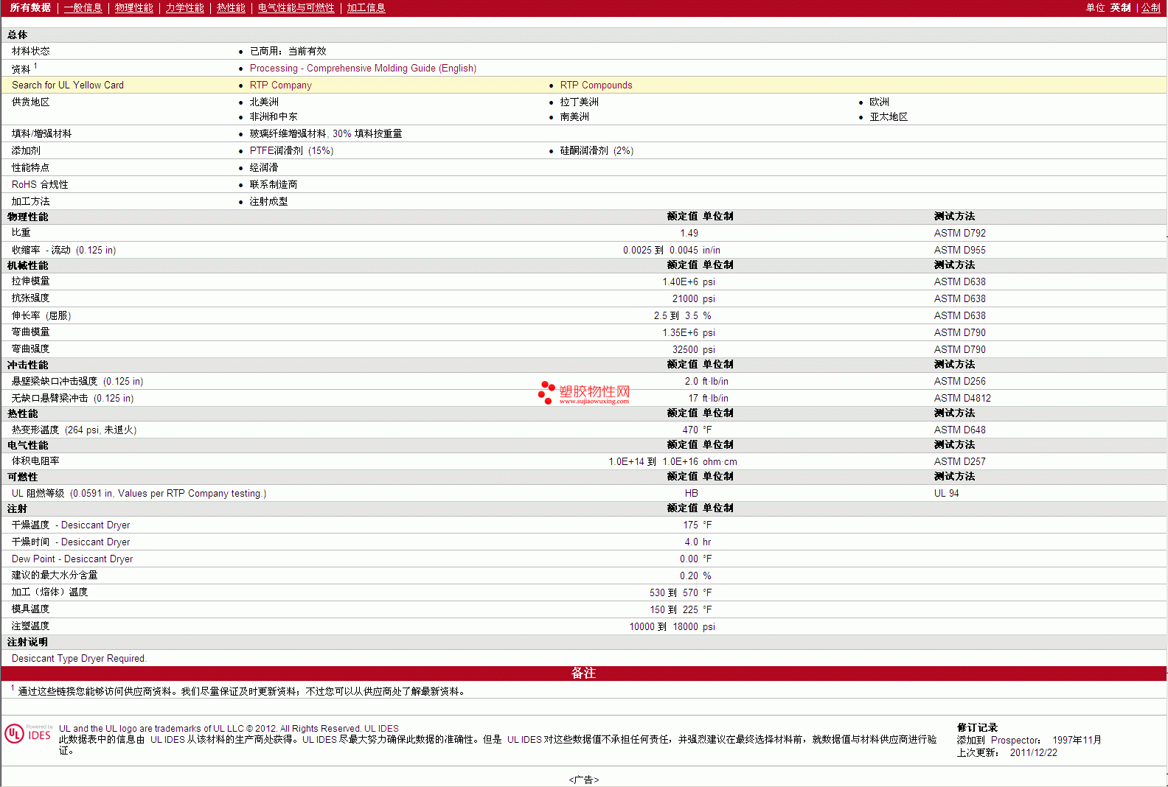Switch units to 公制
The width and height of the screenshot is (1168, 787).
coord(1150,7)
